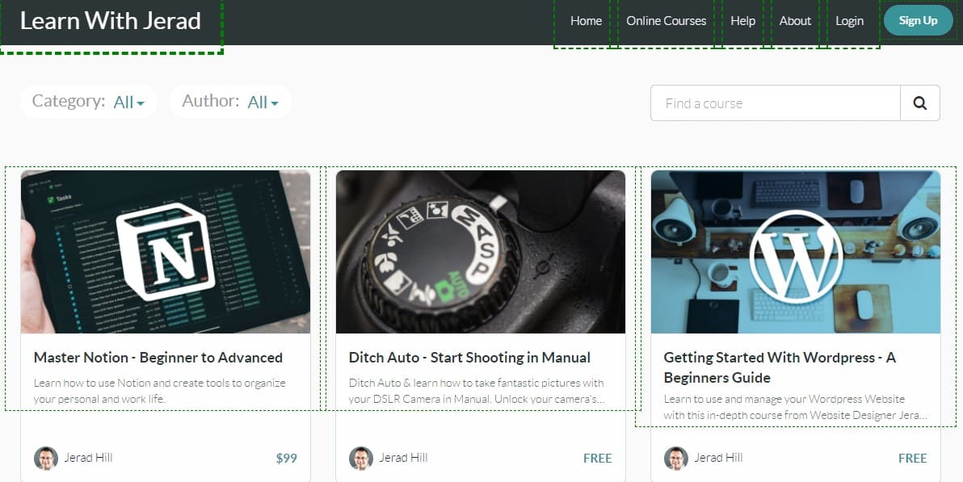Open the camera dial course thumbnail
This screenshot has height=482, width=963.
[x=481, y=252]
